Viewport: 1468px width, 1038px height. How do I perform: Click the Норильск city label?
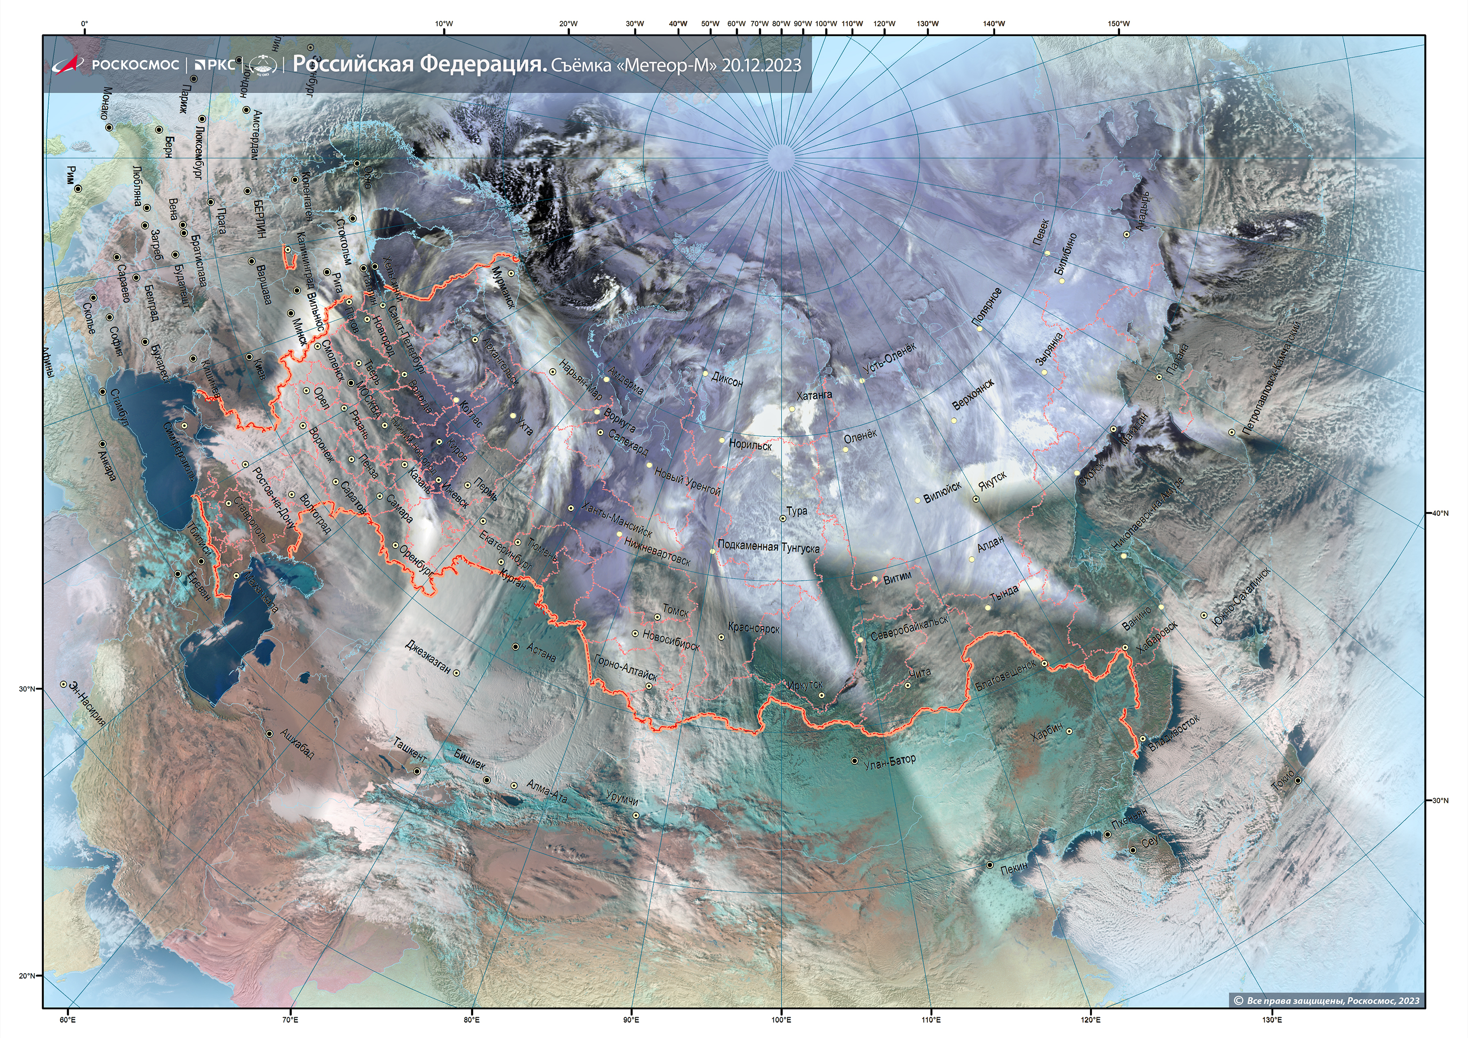(751, 444)
